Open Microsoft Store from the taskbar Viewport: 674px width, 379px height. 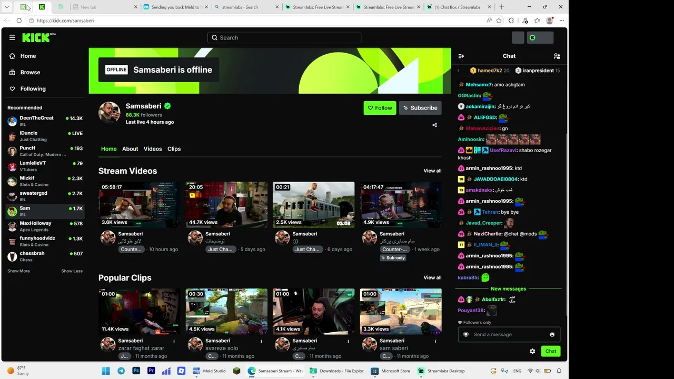pyautogui.click(x=391, y=371)
